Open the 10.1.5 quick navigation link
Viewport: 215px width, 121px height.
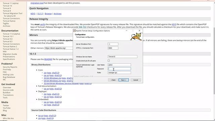point(40,13)
